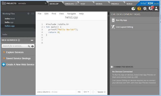
Task: Click the hello project folder label
Action: tap(5, 35)
